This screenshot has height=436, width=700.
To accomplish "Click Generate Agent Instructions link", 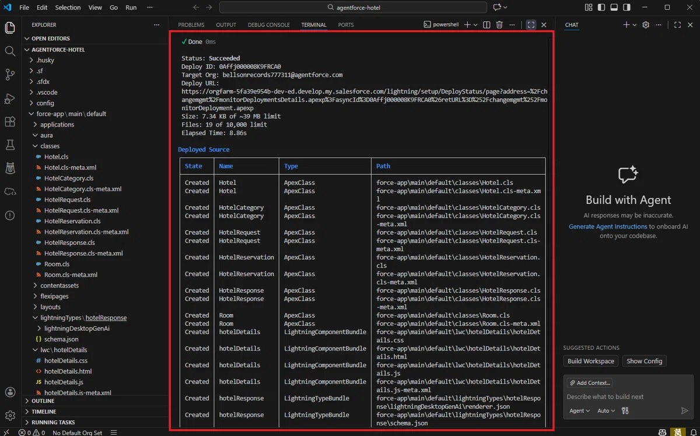I will (608, 226).
